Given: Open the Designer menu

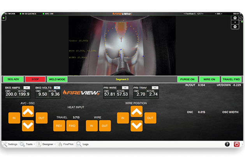Looking at the screenshot, I should coord(45,144).
